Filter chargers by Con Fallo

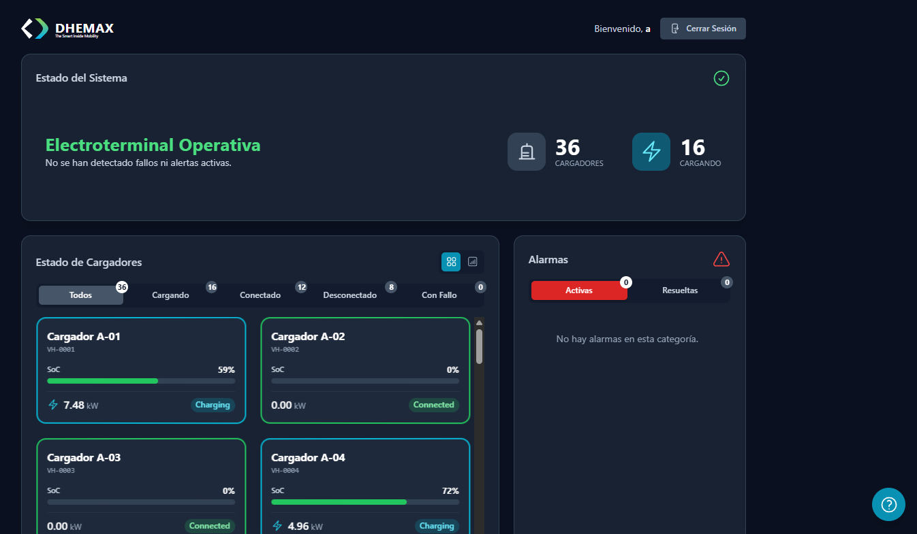439,295
